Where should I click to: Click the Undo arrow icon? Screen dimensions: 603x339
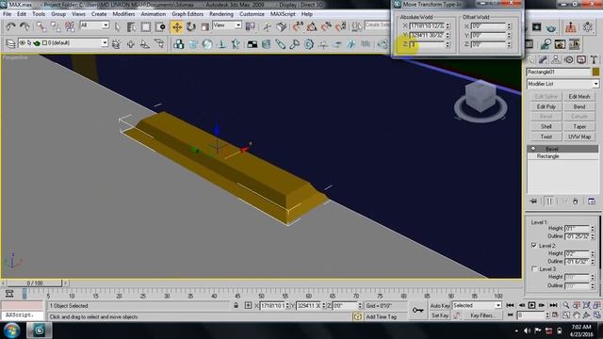tap(10, 26)
